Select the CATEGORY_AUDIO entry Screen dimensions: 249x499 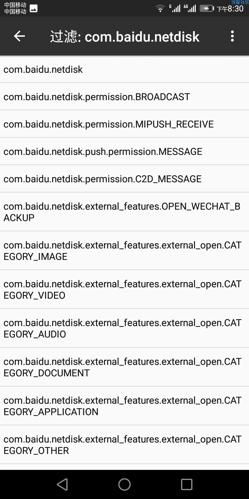coord(124,328)
